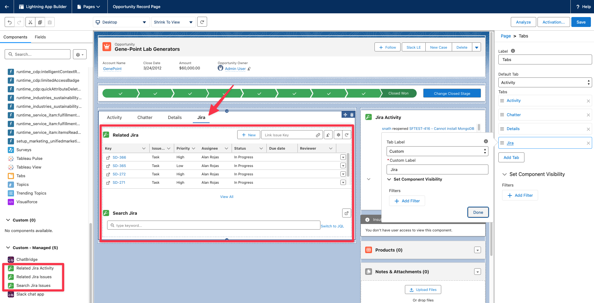594x303 pixels.
Task: Click the Add Tab button
Action: tap(511, 157)
